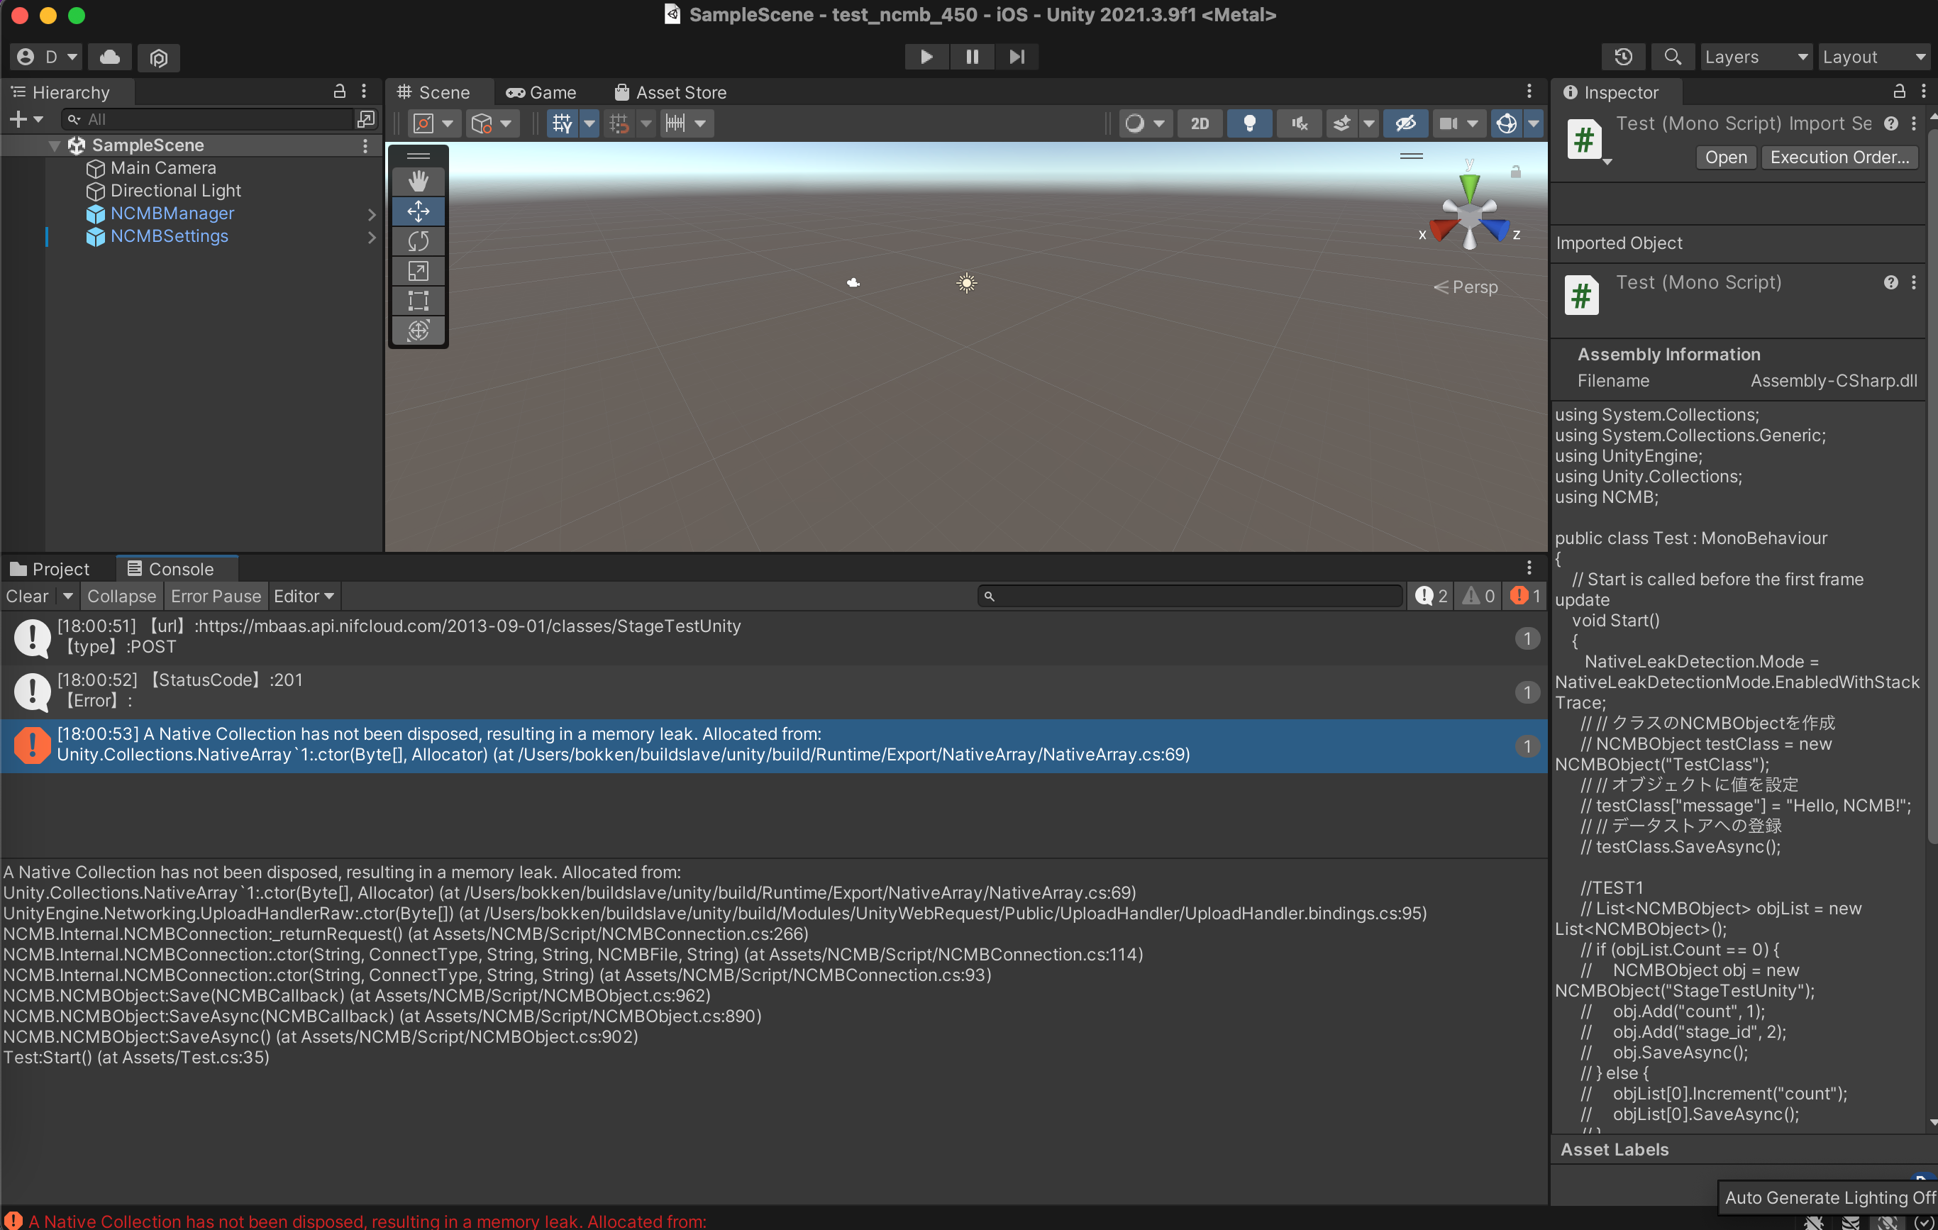
Task: Switch the Scene view to 2D mode
Action: [x=1199, y=123]
